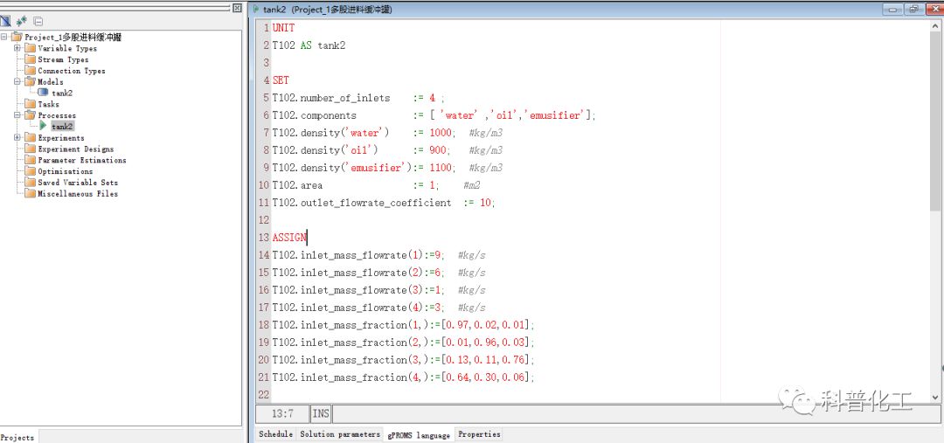
Task: Switch to the Properties tab
Action: (479, 434)
